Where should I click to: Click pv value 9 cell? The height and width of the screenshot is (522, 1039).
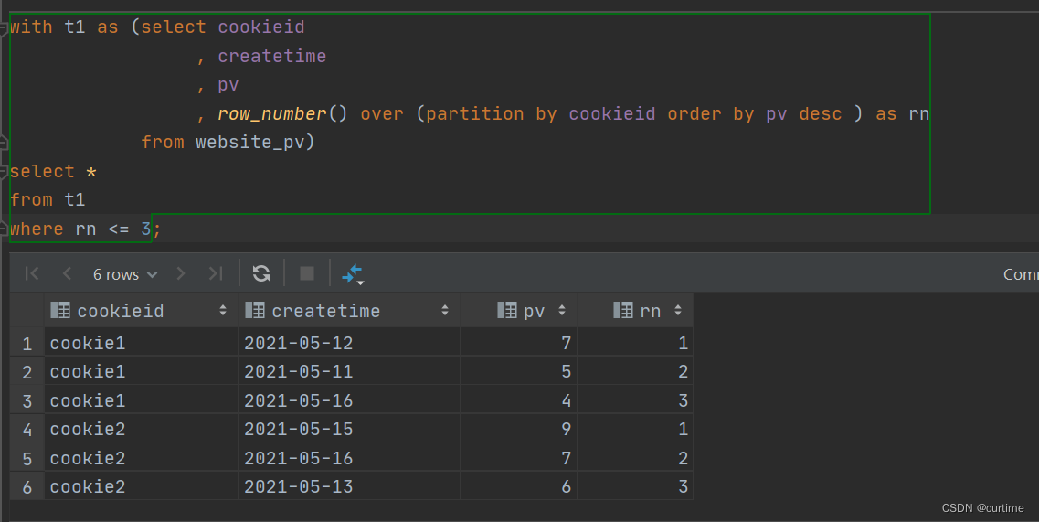[519, 429]
